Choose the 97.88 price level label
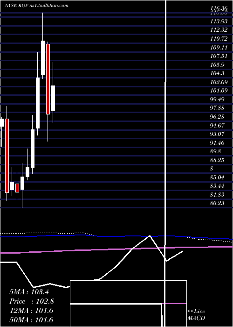Image resolution: width=233 pixels, height=327 pixels. point(217,108)
